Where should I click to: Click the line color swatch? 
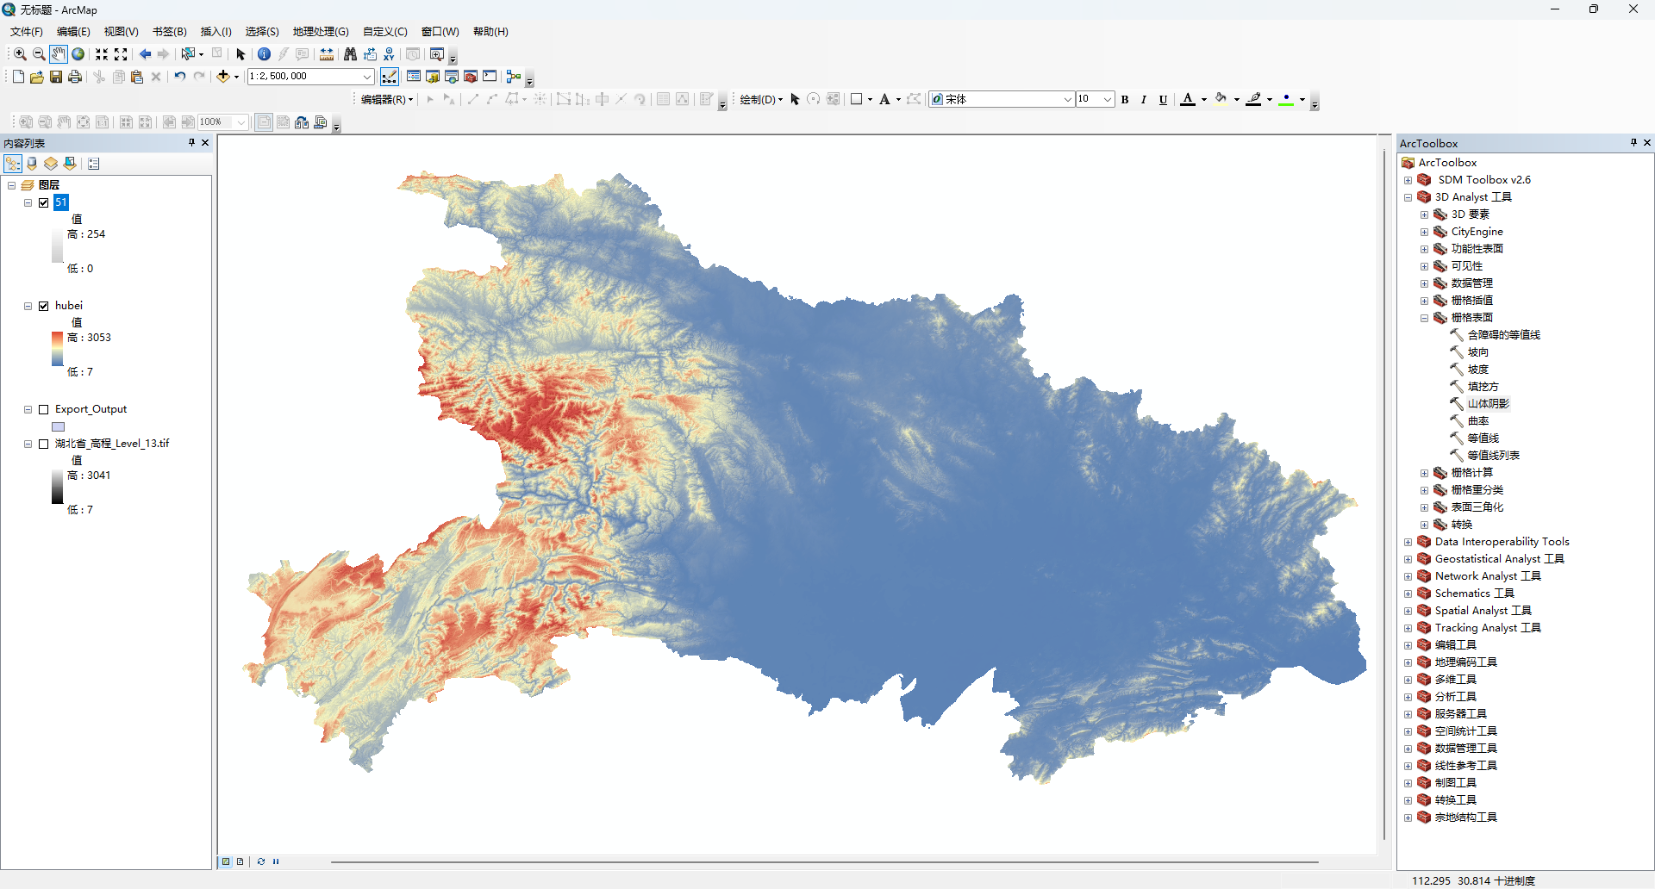tap(1254, 100)
